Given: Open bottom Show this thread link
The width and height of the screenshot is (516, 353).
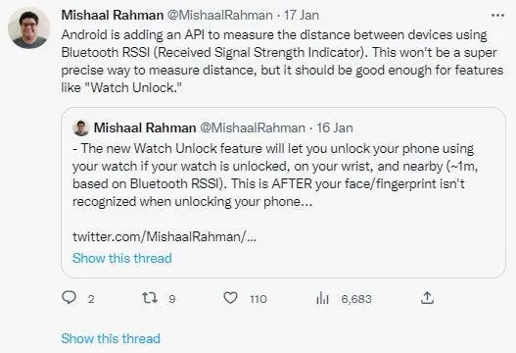Looking at the screenshot, I should [111, 338].
